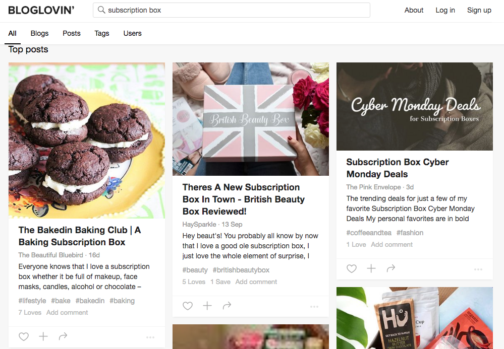Open the #coffeeandtea tag

tap(369, 233)
